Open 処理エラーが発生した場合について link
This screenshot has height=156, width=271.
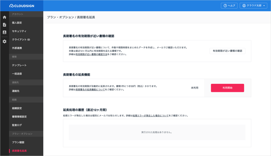pyautogui.click(x=150, y=116)
